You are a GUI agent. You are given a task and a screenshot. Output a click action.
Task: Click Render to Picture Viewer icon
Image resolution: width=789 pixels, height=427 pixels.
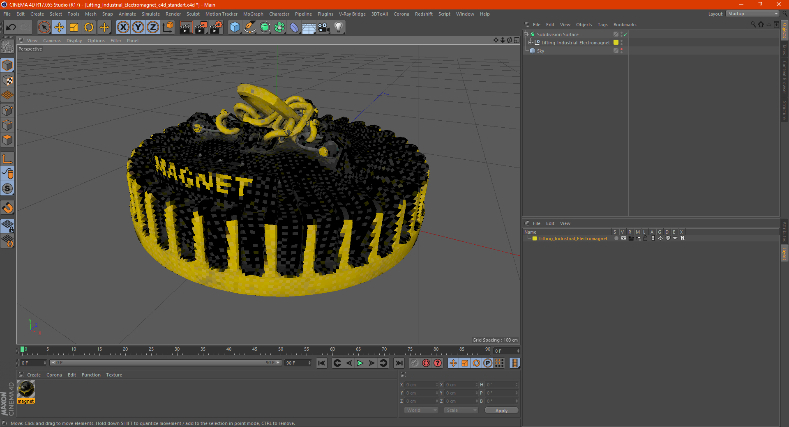click(x=201, y=28)
